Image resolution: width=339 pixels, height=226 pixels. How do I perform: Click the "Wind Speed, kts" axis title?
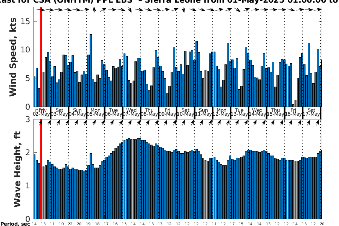12,57
